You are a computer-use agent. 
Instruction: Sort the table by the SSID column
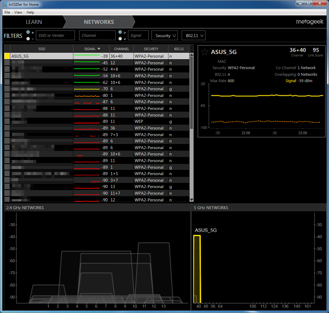[x=42, y=49]
